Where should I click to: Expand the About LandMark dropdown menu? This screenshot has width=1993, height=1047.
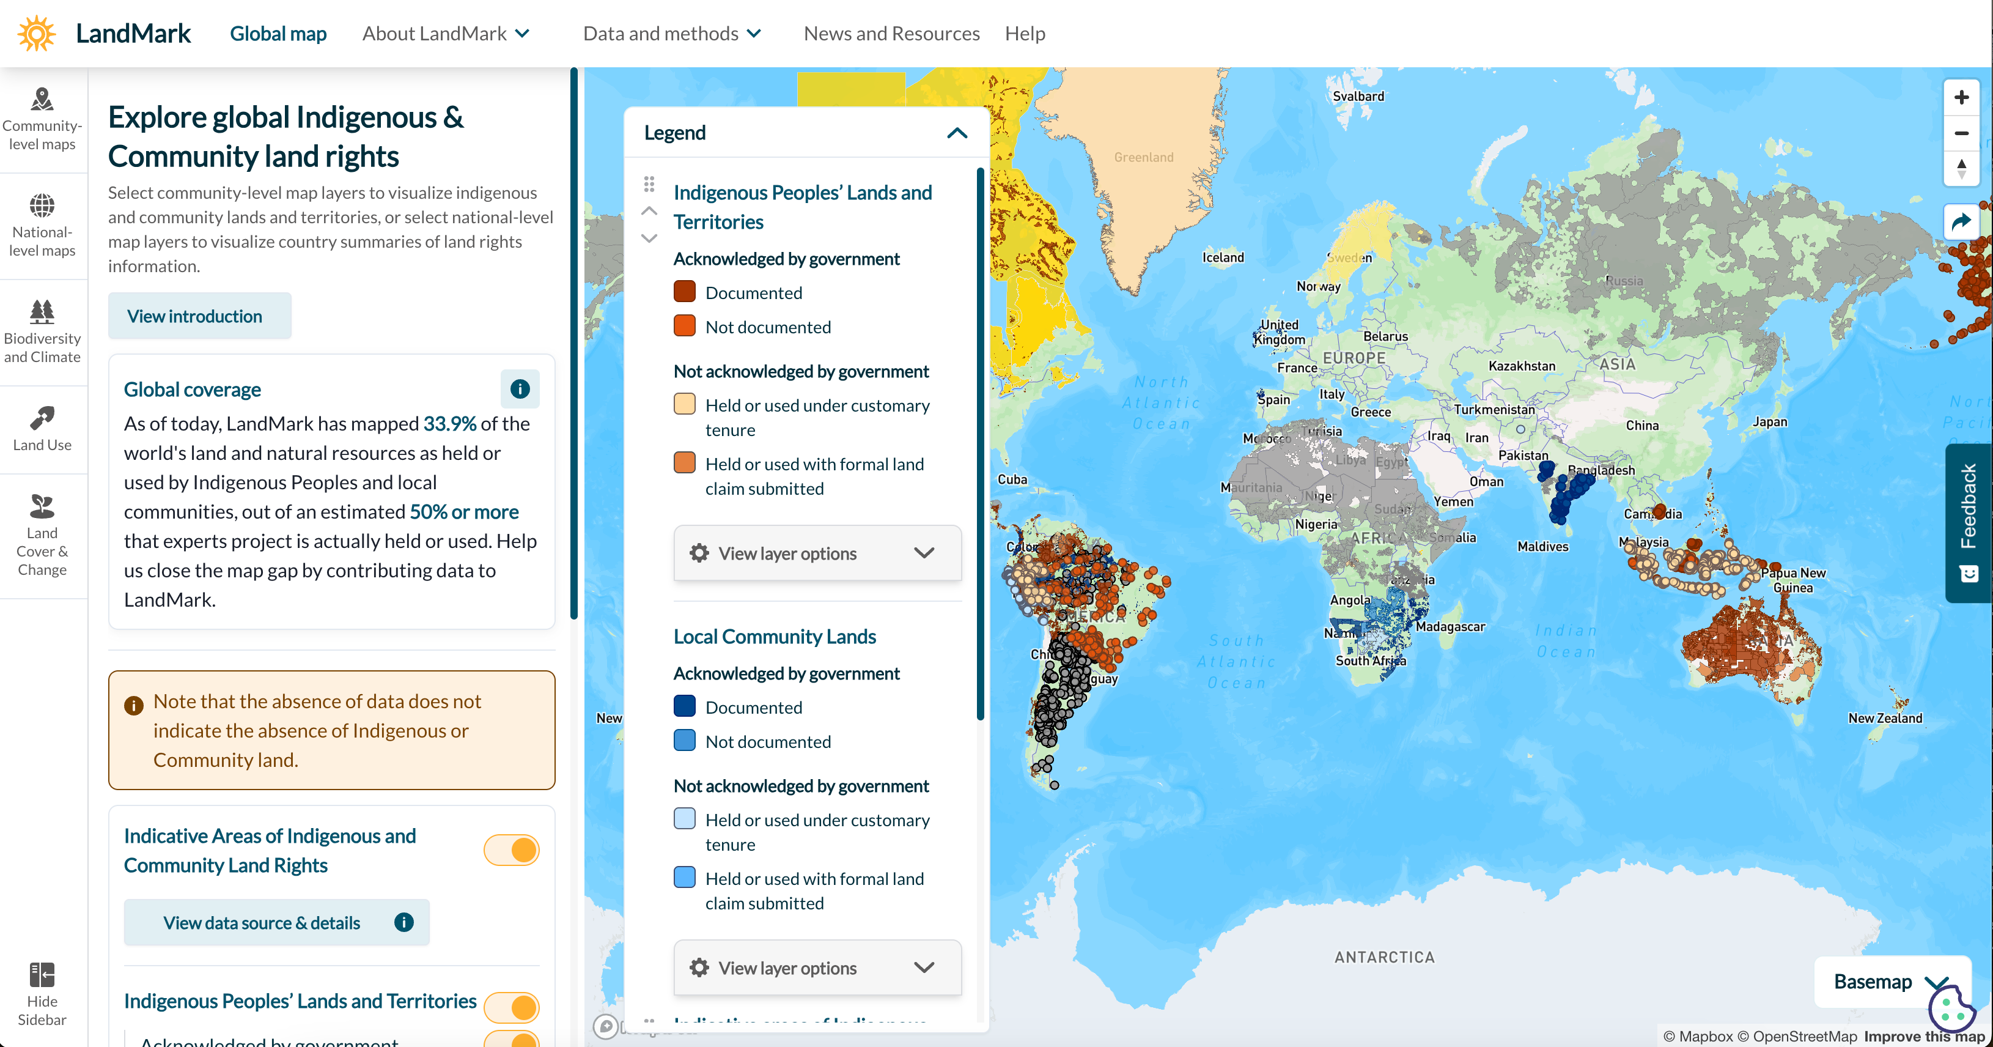pos(446,33)
